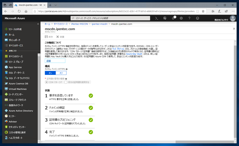239x146 pixels.
Task: Open the notifications bell
Action: 173,18
